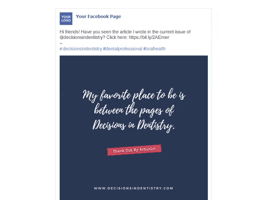Image resolution: width=267 pixels, height=200 pixels.
Task: Click 'between the pages of' script line
Action: (134, 111)
